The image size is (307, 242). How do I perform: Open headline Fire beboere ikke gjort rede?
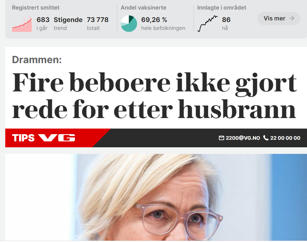(x=154, y=96)
